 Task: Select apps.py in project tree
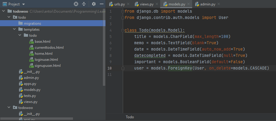(30, 84)
